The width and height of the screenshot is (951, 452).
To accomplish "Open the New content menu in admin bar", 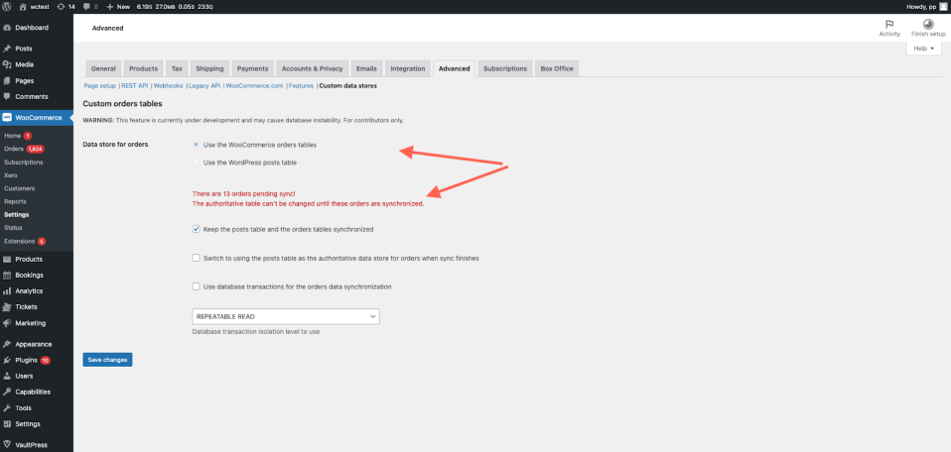I will (x=118, y=7).
